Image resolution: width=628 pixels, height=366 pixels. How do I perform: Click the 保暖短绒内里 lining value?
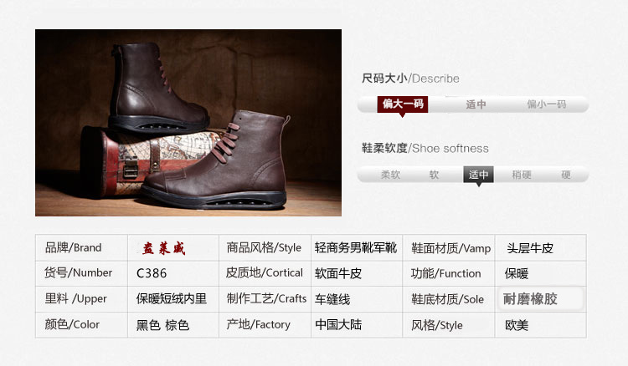pos(172,298)
